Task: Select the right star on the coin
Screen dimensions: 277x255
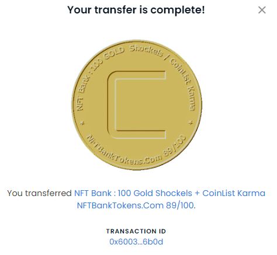Action: pyautogui.click(x=191, y=123)
